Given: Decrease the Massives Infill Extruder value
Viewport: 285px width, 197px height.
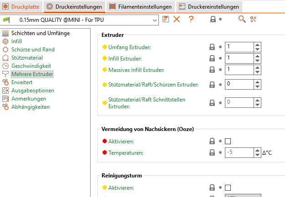Looking at the screenshot, I should click(258, 72).
